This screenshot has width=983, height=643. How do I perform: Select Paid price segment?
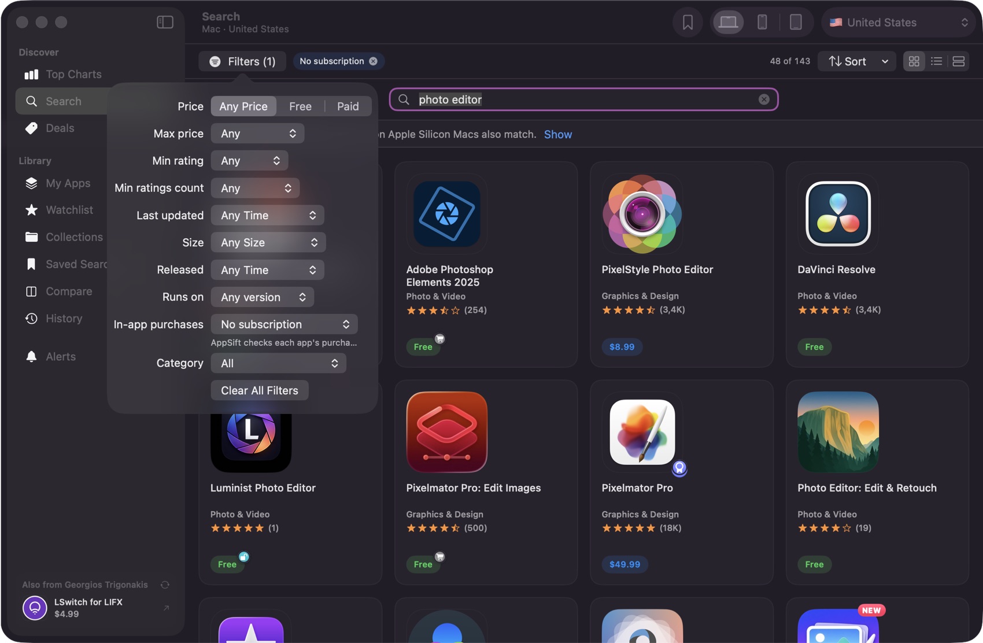348,106
